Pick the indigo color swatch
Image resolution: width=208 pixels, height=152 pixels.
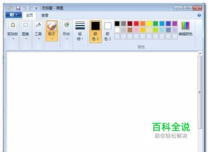click(168, 24)
